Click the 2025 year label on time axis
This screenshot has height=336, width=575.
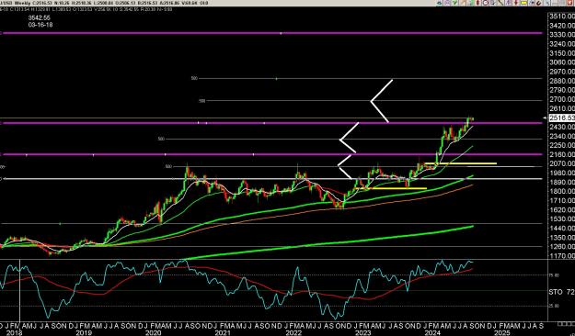pos(501,332)
